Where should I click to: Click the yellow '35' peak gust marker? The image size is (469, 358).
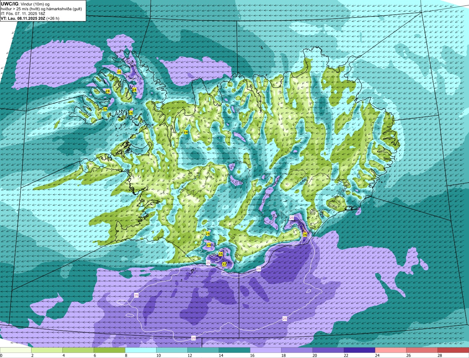click(221, 254)
